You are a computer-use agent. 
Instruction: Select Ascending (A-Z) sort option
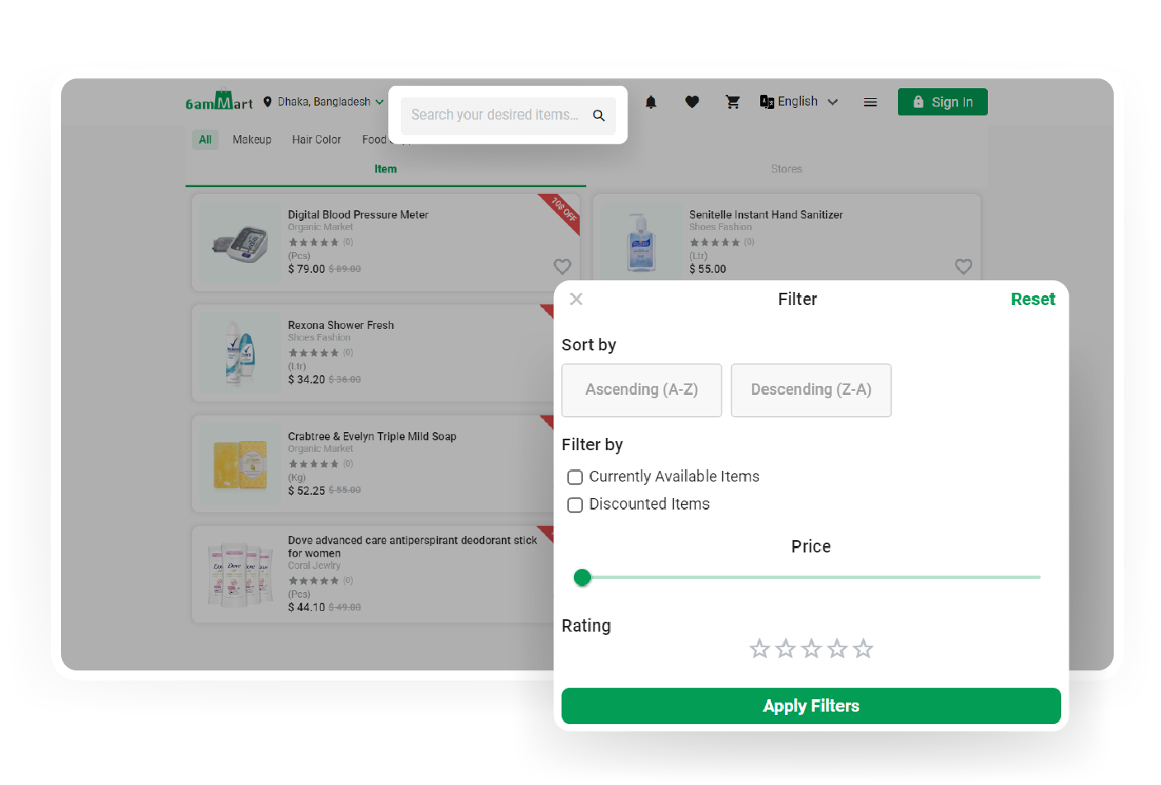tap(642, 390)
